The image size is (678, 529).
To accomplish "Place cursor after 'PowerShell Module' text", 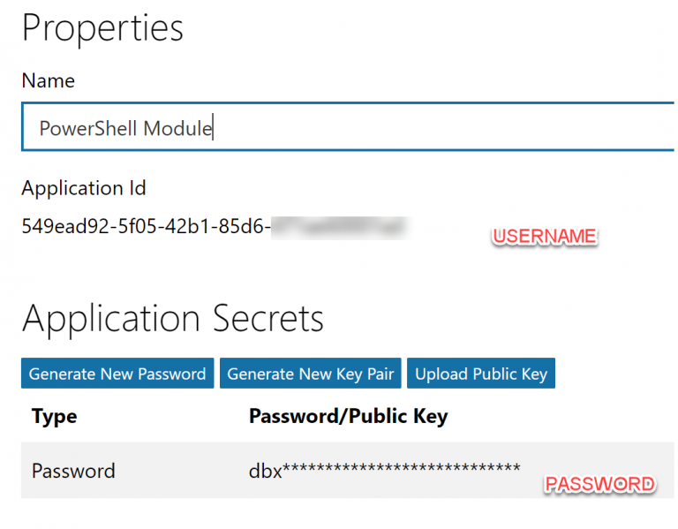I will (213, 128).
